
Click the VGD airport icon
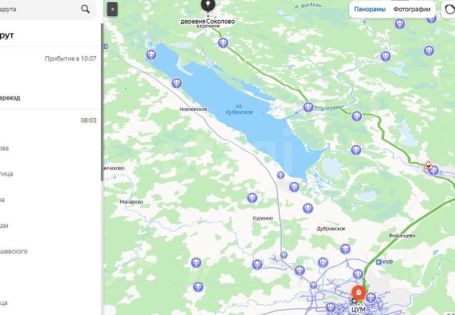[378, 262]
